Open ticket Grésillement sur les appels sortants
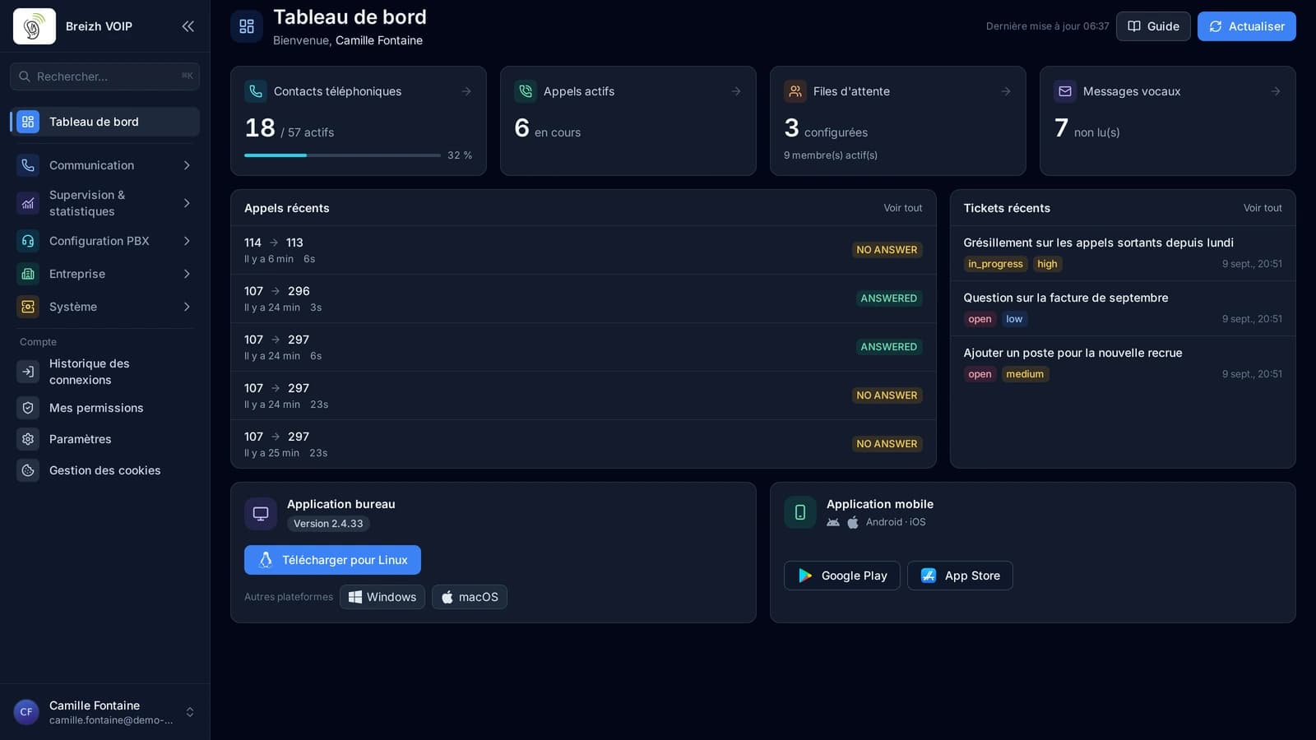This screenshot has width=1316, height=740. coord(1123,253)
